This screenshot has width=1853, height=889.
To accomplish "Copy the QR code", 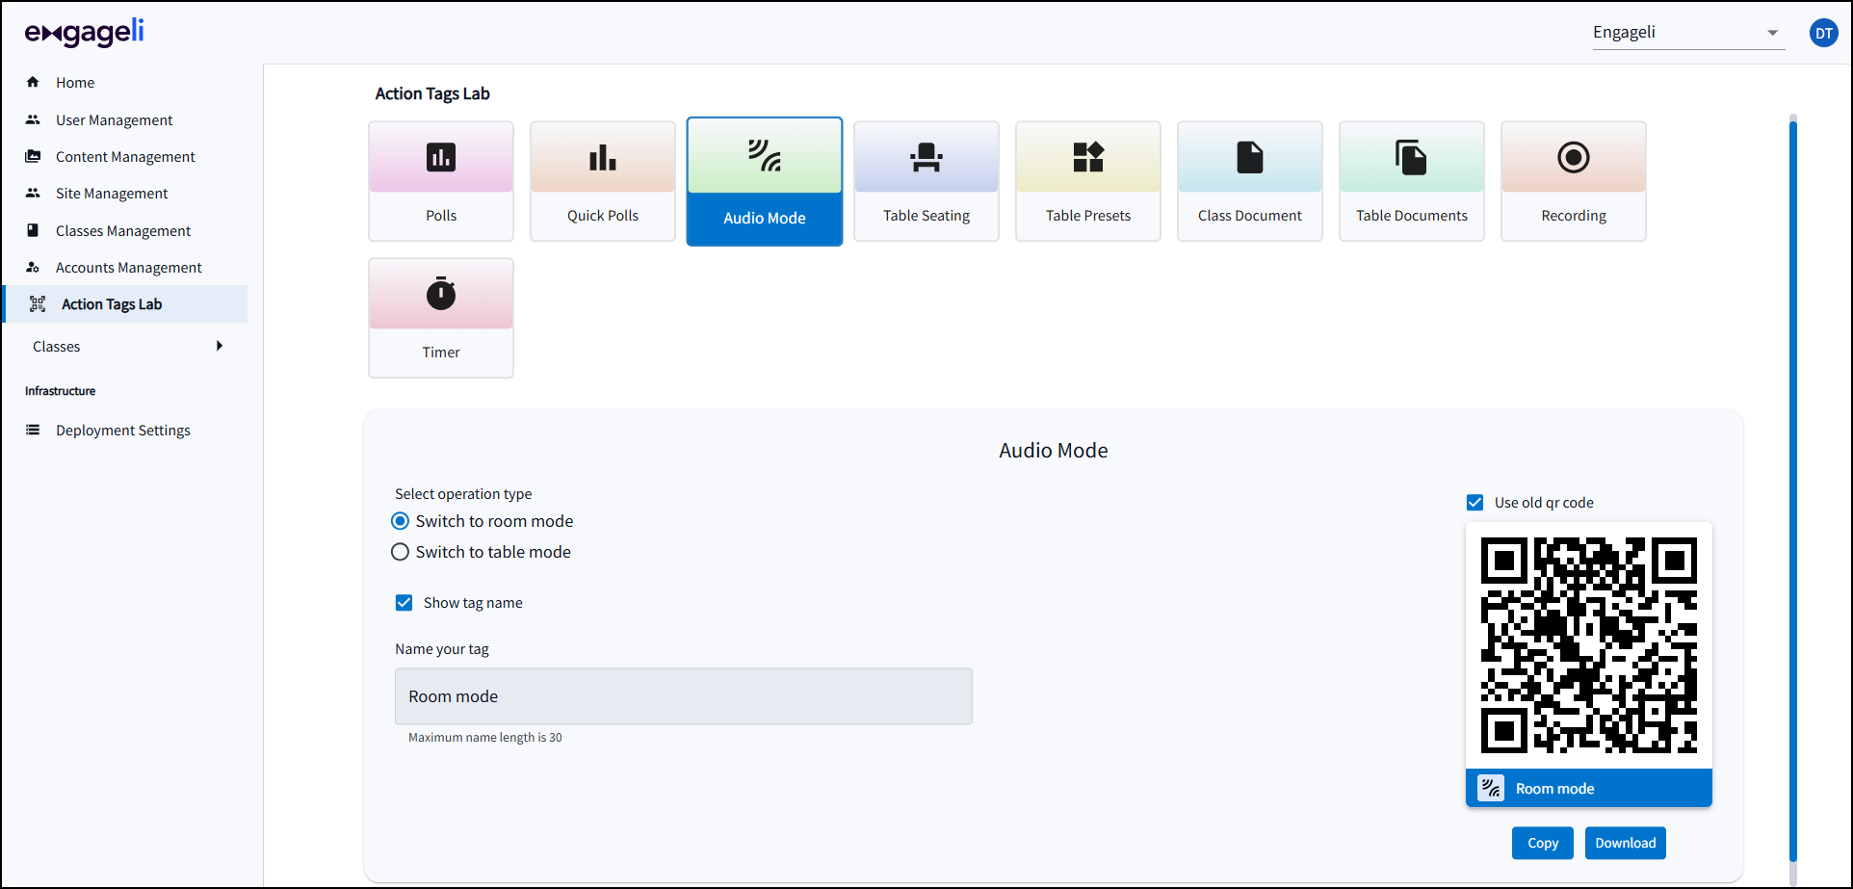I will pyautogui.click(x=1543, y=843).
